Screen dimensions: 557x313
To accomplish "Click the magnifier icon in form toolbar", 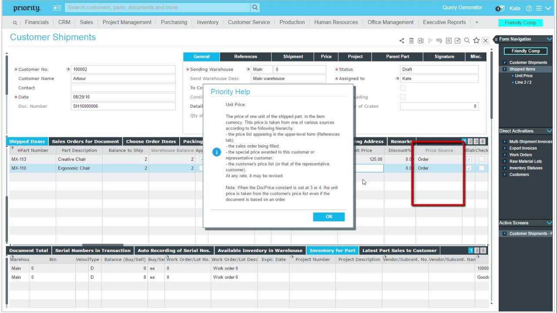I will click(467, 40).
